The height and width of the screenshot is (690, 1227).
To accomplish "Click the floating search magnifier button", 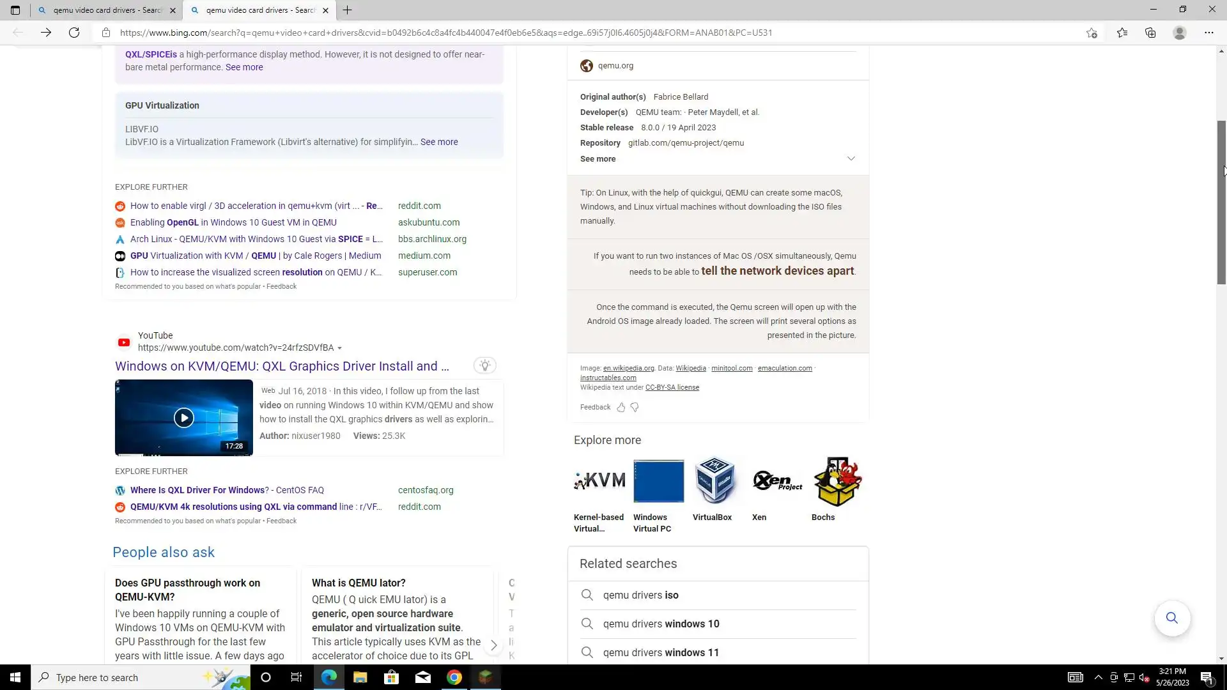I will point(1171,618).
